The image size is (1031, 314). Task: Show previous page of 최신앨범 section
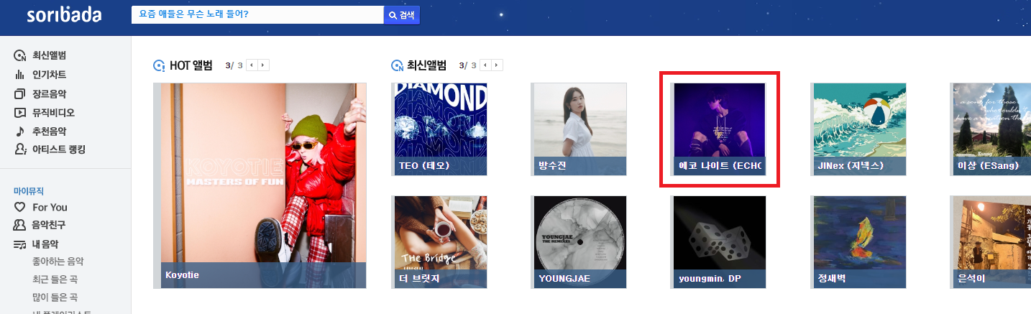[x=485, y=65]
